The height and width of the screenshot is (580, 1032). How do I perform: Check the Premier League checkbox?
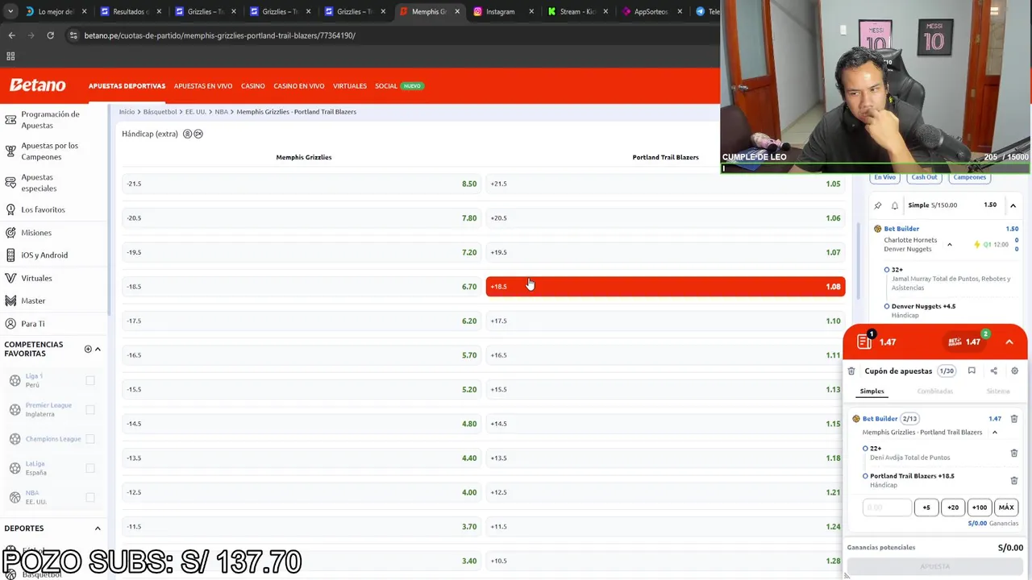(90, 409)
